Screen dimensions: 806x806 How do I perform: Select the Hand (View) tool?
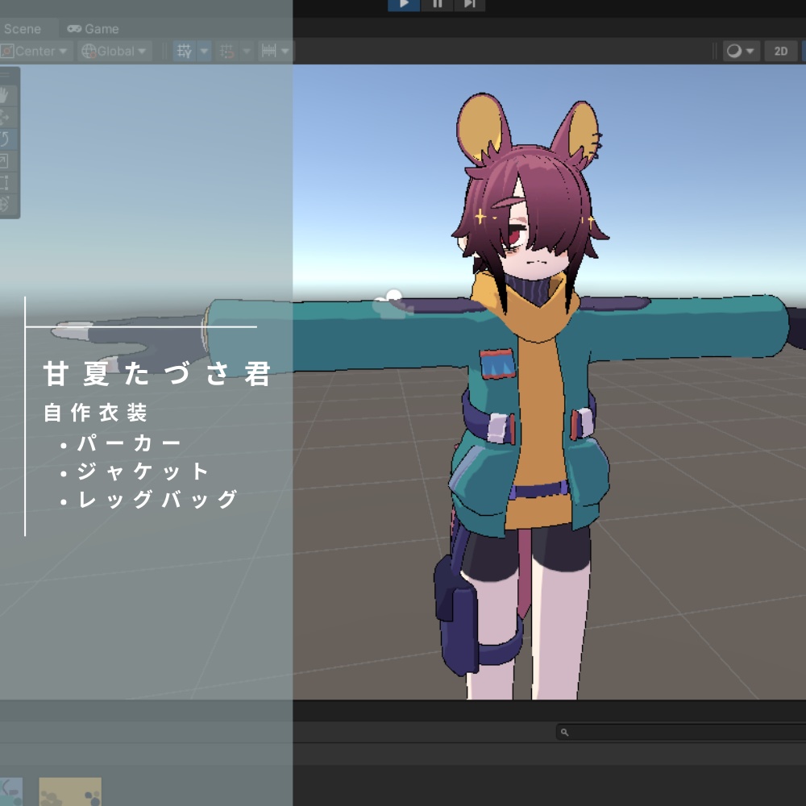point(8,95)
